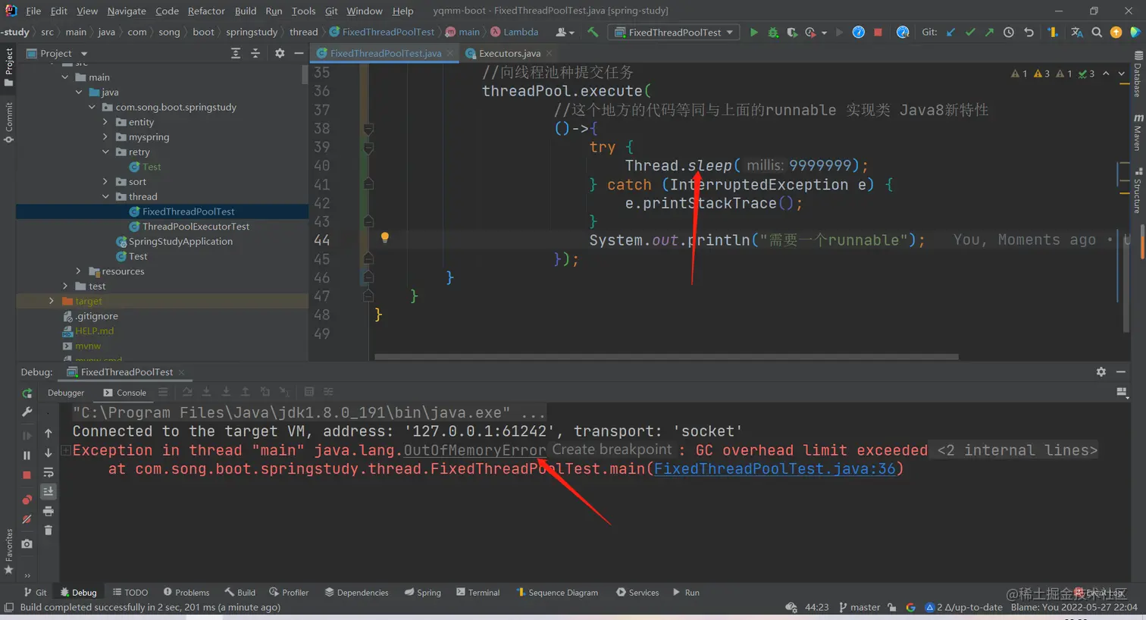Screen dimensions: 1146x620
Task: Push commits with the green Git arrow
Action: [x=989, y=33]
